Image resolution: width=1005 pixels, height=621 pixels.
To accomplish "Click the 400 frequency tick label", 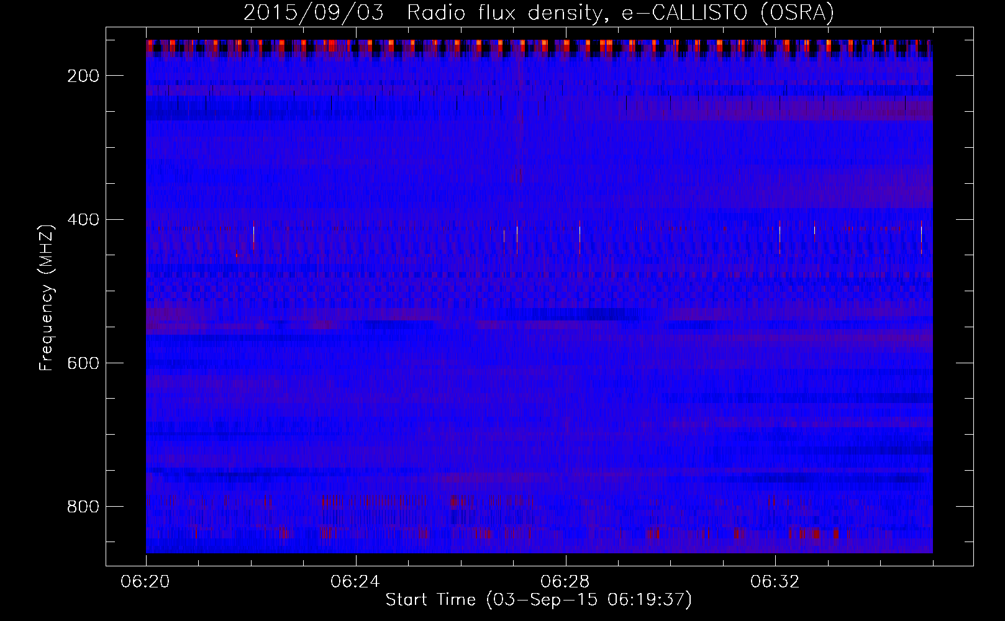I will (83, 219).
